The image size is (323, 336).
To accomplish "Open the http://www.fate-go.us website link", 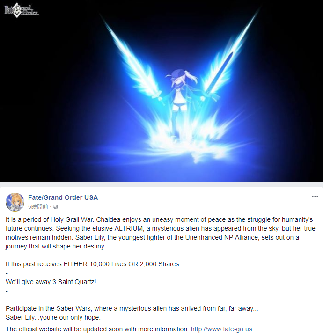I will [221, 329].
